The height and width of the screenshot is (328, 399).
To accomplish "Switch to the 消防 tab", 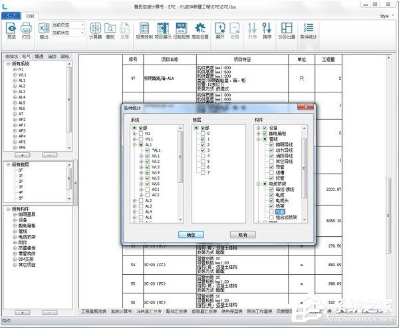I will click(52, 57).
